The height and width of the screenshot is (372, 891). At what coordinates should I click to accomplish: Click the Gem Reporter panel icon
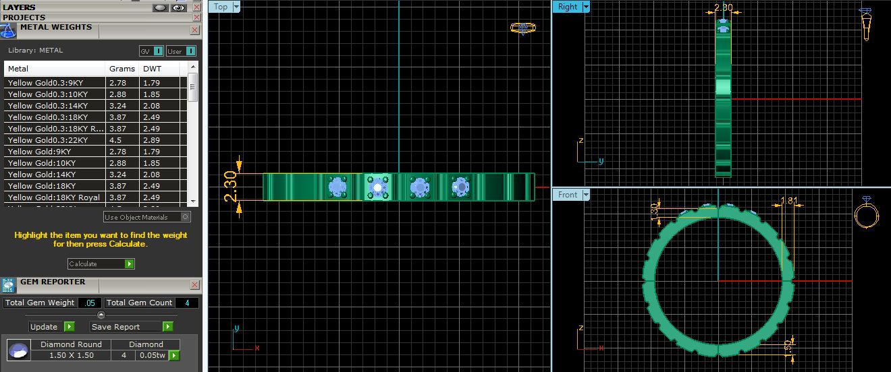click(x=8, y=285)
